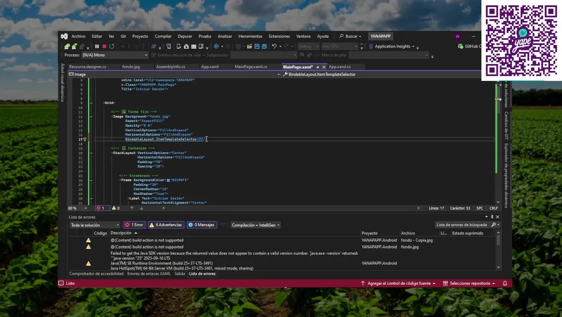This screenshot has height=317, width=562.
Task: Save the current file with the Save icon
Action: (257, 46)
